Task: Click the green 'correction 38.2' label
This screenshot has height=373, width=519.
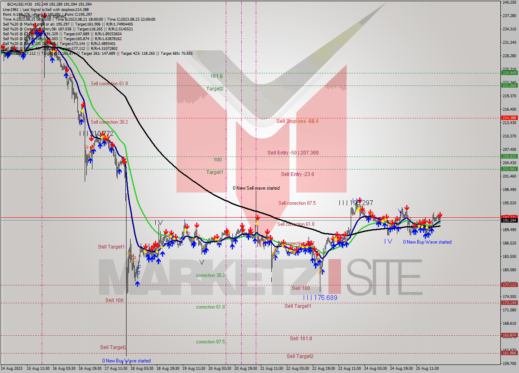Action: [x=210, y=275]
